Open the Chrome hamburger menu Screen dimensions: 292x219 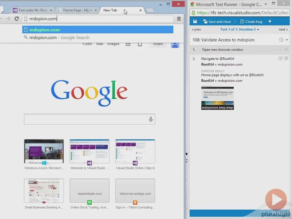(x=179, y=19)
